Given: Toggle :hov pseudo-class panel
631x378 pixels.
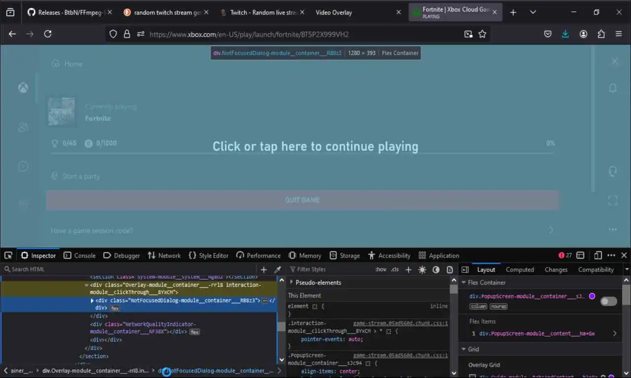Looking at the screenshot, I should 381,269.
